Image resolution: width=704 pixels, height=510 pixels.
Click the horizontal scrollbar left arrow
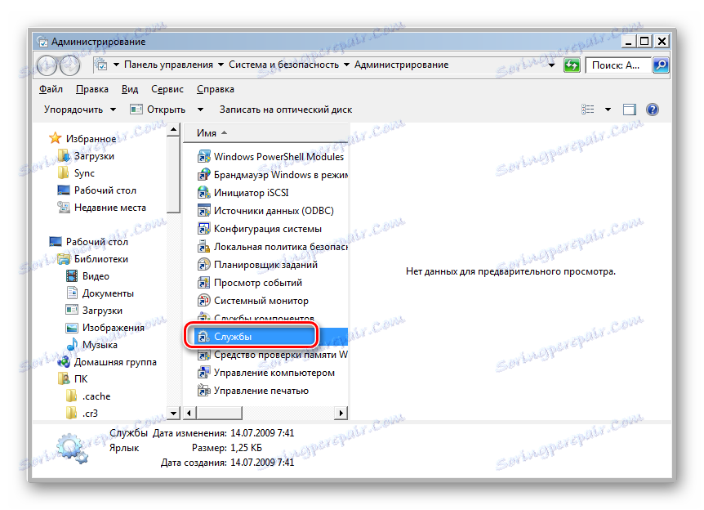coord(189,413)
